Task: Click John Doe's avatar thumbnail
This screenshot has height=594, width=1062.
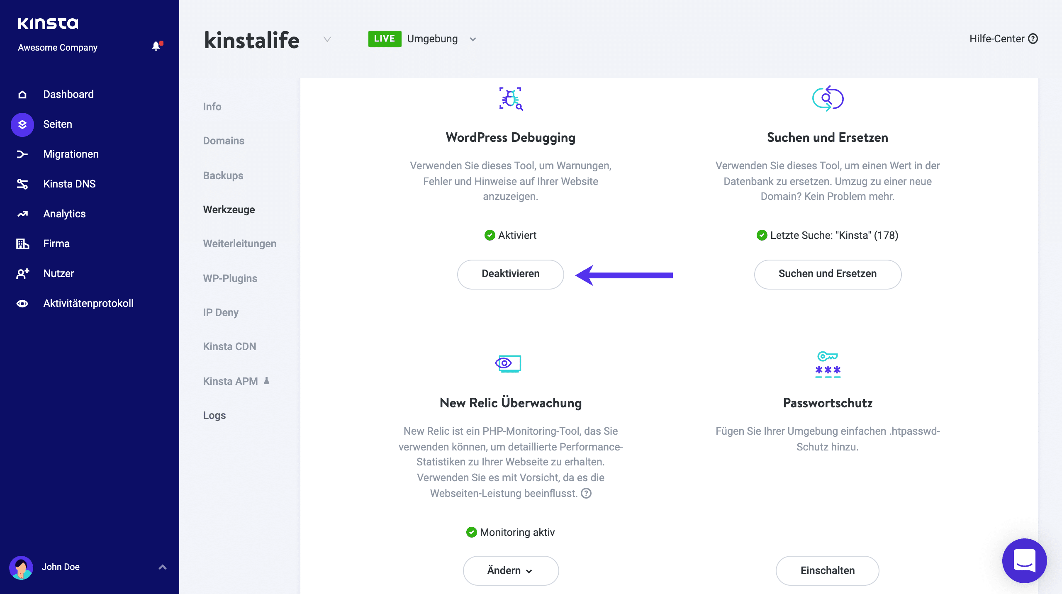Action: pyautogui.click(x=21, y=567)
